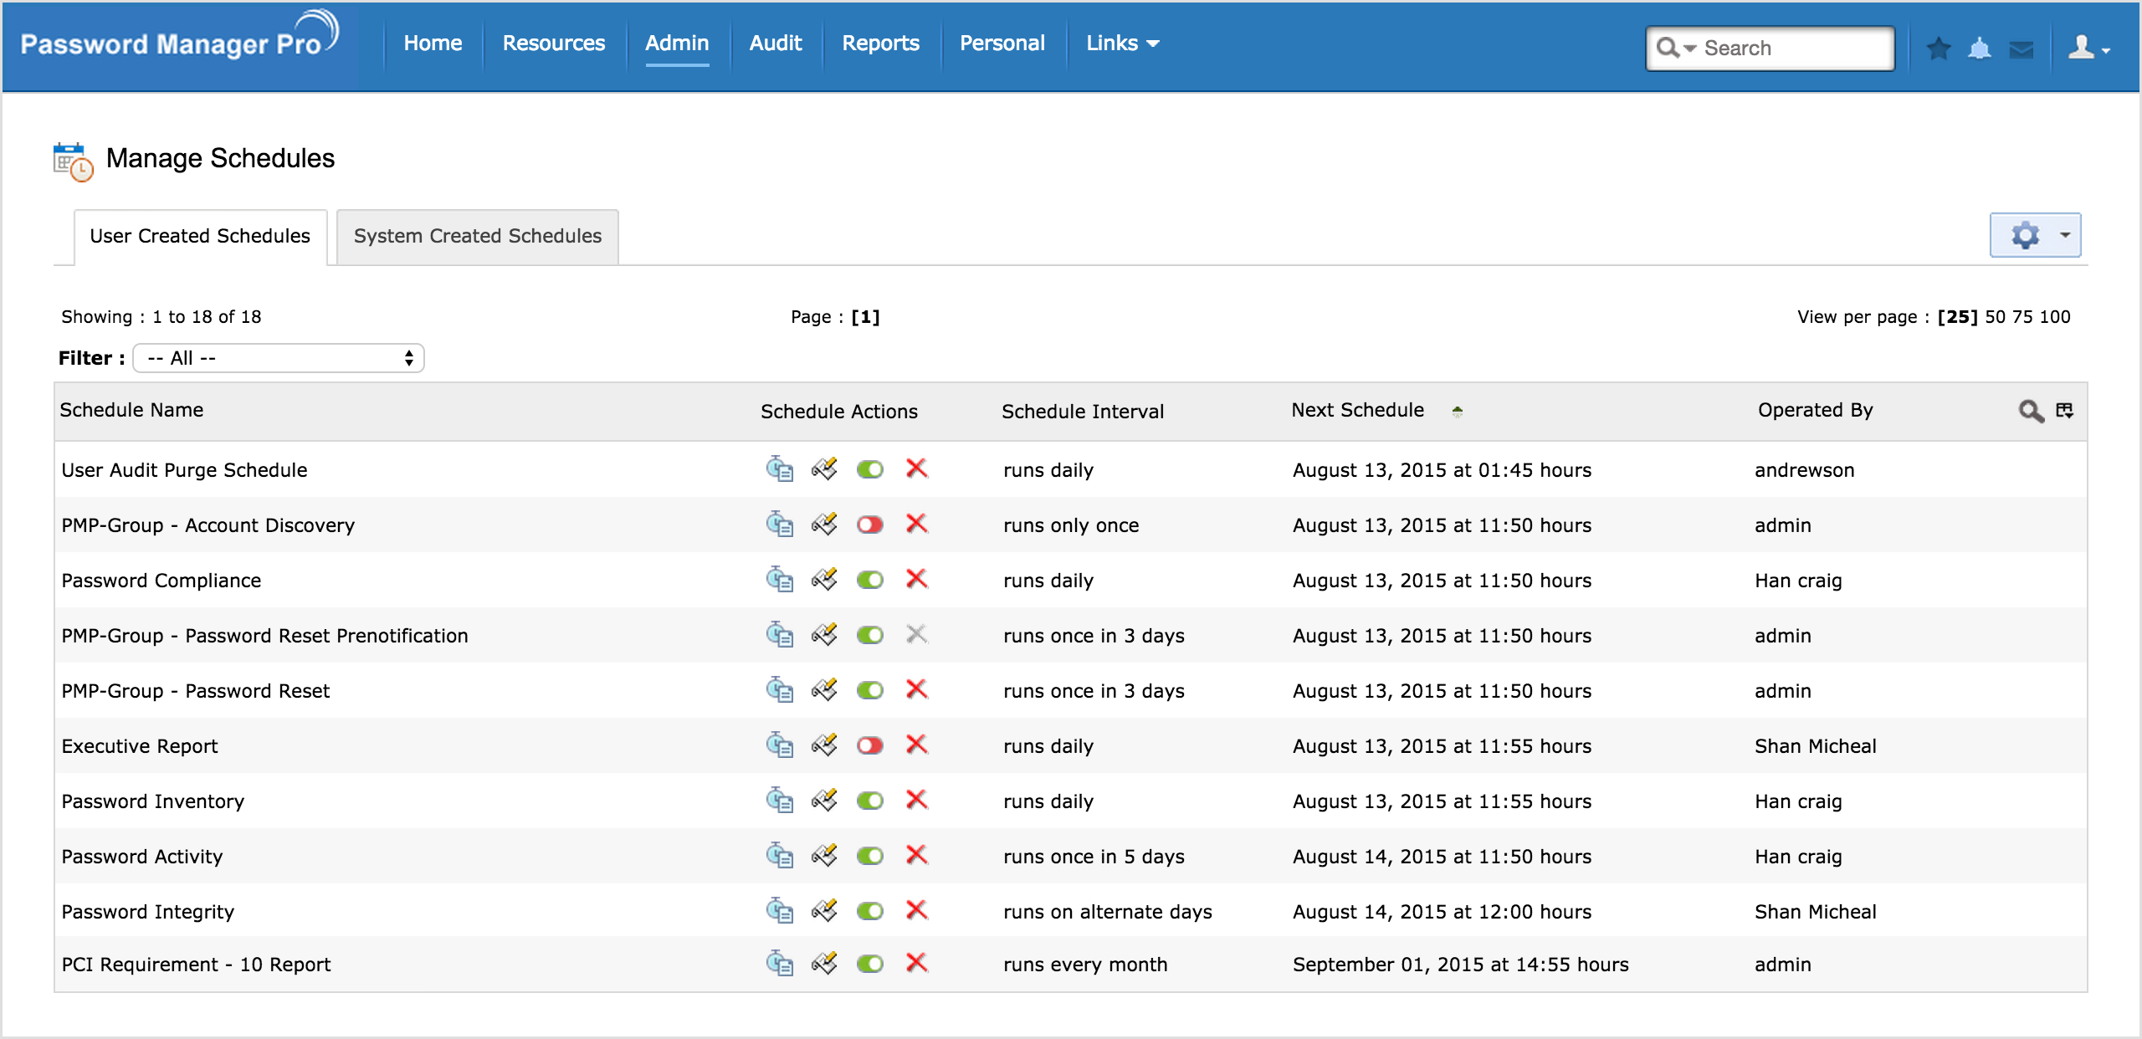Viewport: 2142px width, 1039px height.
Task: Delete the User Audit Purge Schedule
Action: point(917,468)
